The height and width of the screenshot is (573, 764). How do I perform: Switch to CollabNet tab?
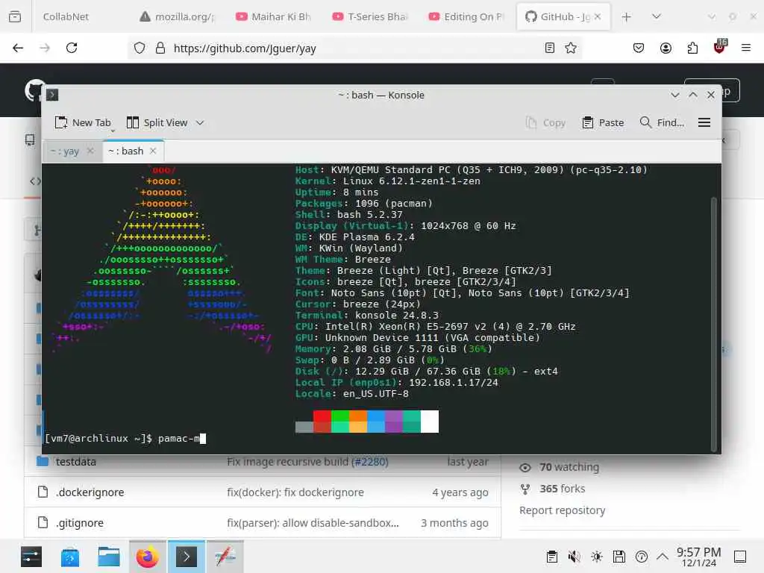coord(66,16)
